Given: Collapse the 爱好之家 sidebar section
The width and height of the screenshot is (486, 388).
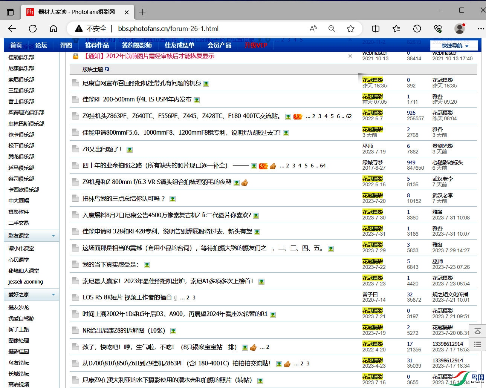Looking at the screenshot, I should coord(53,294).
